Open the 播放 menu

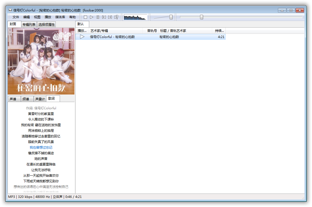(x=48, y=17)
